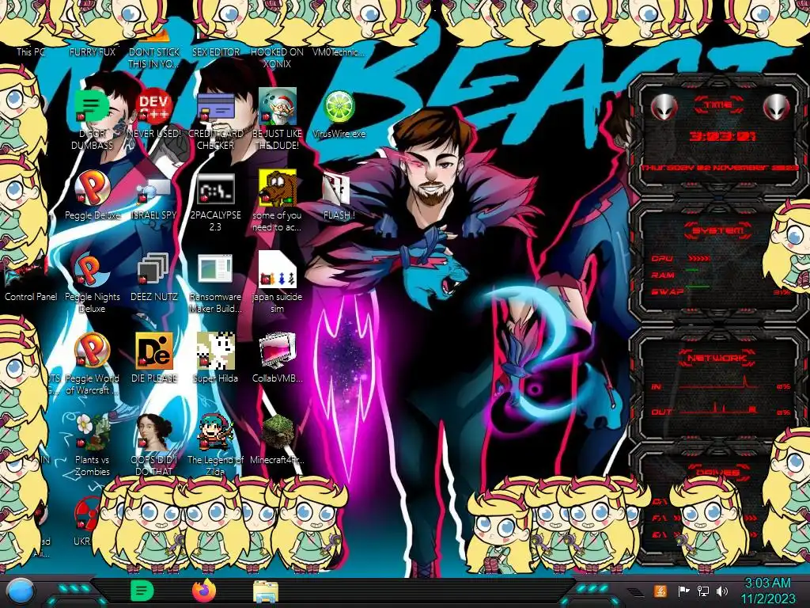Click the F:\ drive entry in the widget
The image size is (810, 608).
(659, 518)
